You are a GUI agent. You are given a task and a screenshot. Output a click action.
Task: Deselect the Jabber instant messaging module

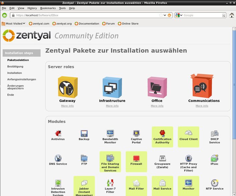84,186
